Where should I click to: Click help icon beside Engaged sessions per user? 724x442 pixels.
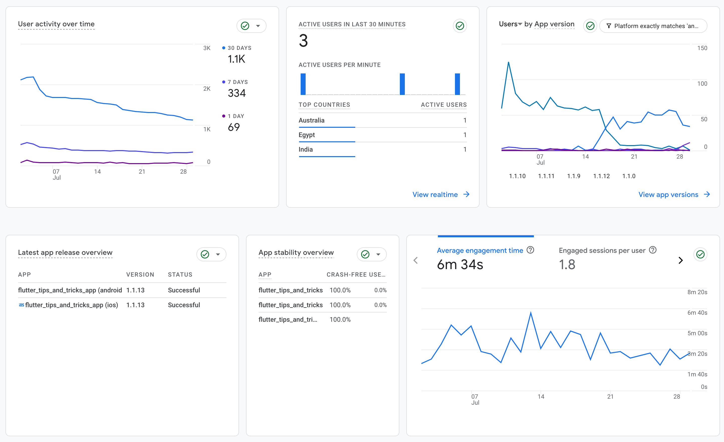point(653,250)
